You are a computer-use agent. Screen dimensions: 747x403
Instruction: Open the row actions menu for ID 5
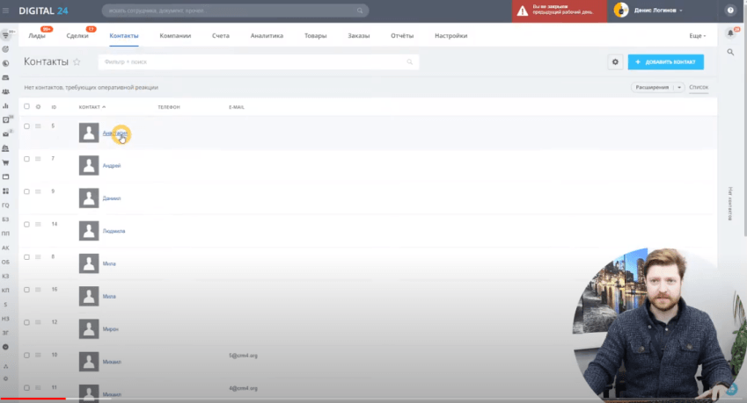tap(38, 126)
